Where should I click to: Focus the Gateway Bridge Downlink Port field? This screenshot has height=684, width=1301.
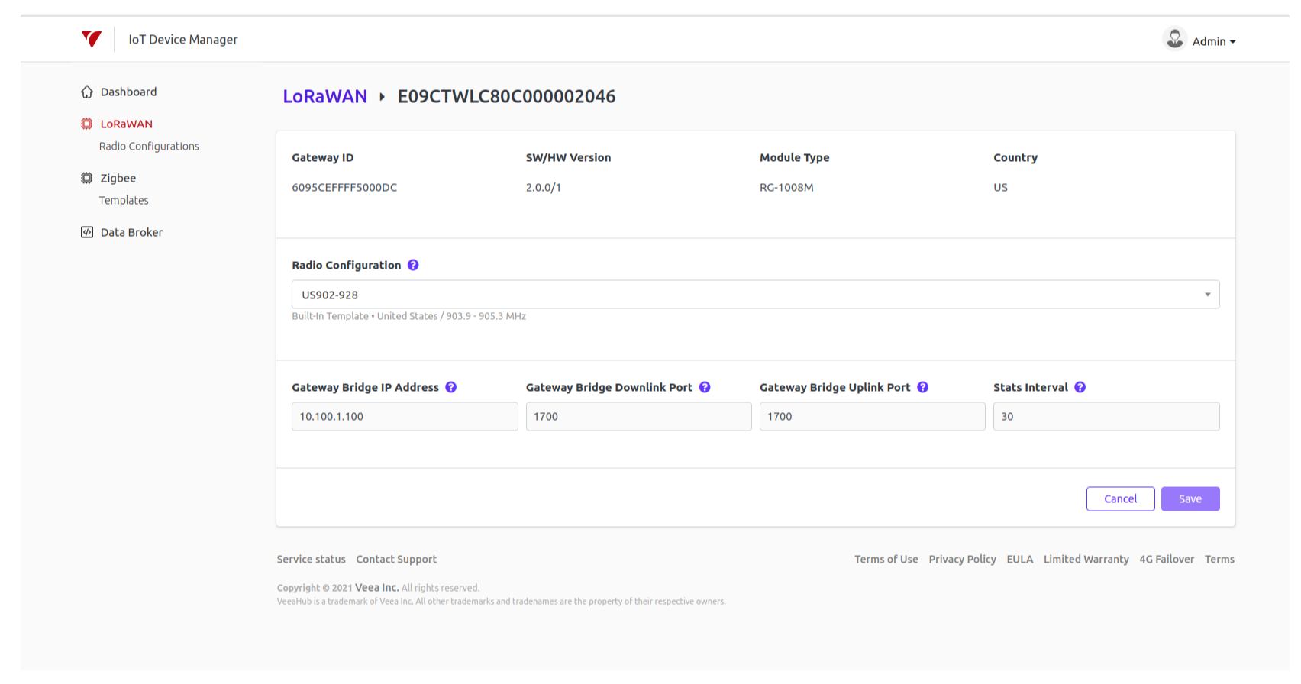[x=638, y=416]
